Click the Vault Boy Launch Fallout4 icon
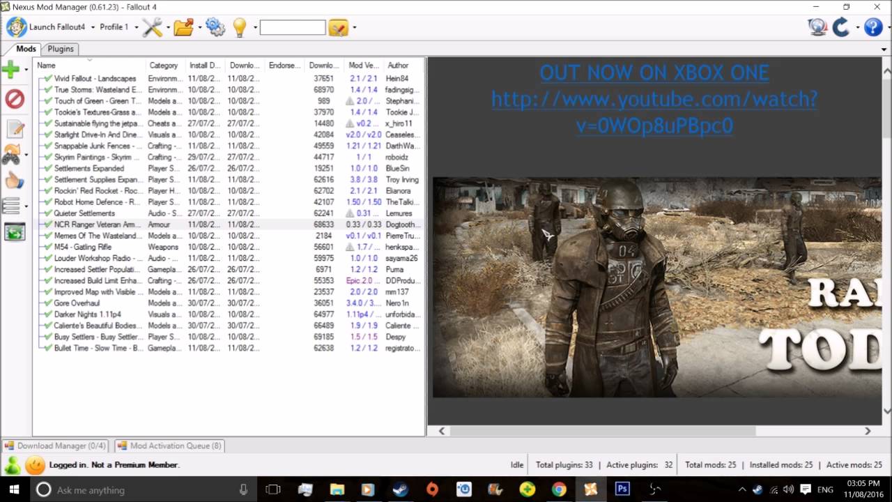 tap(17, 27)
